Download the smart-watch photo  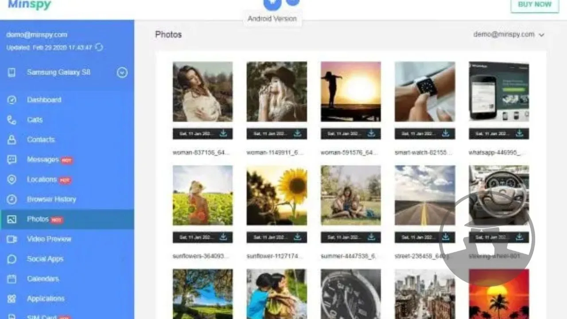pyautogui.click(x=446, y=133)
